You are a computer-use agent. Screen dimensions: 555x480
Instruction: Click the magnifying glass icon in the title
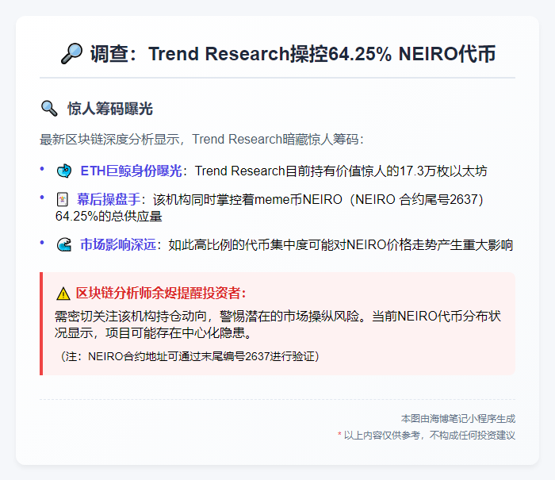tap(71, 53)
